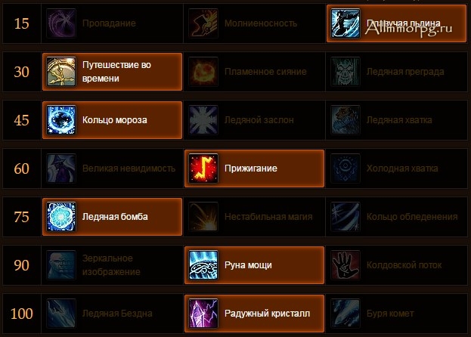Choose the Колдовской поток hand icon
The height and width of the screenshot is (337, 471).
pyautogui.click(x=346, y=265)
